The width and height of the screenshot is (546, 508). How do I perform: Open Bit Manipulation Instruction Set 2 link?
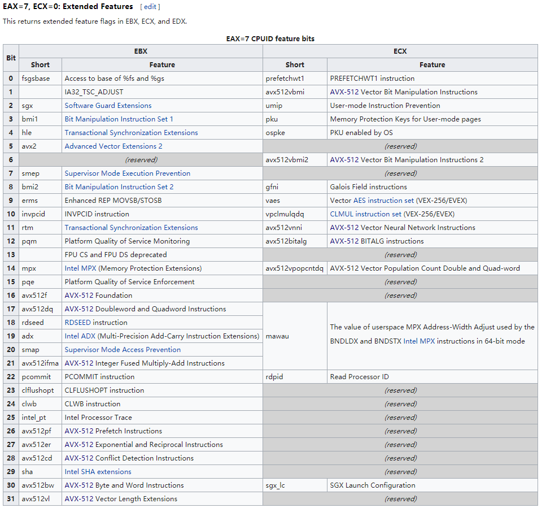click(x=119, y=187)
